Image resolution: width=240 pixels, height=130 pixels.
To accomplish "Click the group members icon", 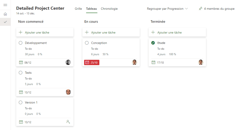I will (x=201, y=9).
